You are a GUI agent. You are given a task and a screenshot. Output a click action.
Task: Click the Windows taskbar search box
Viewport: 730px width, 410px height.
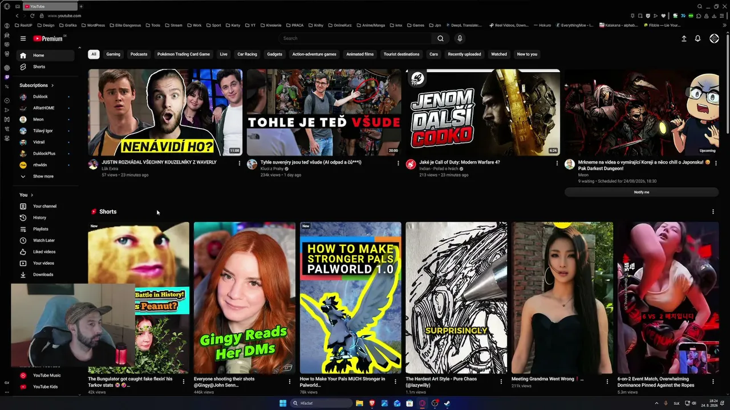[x=322, y=403]
